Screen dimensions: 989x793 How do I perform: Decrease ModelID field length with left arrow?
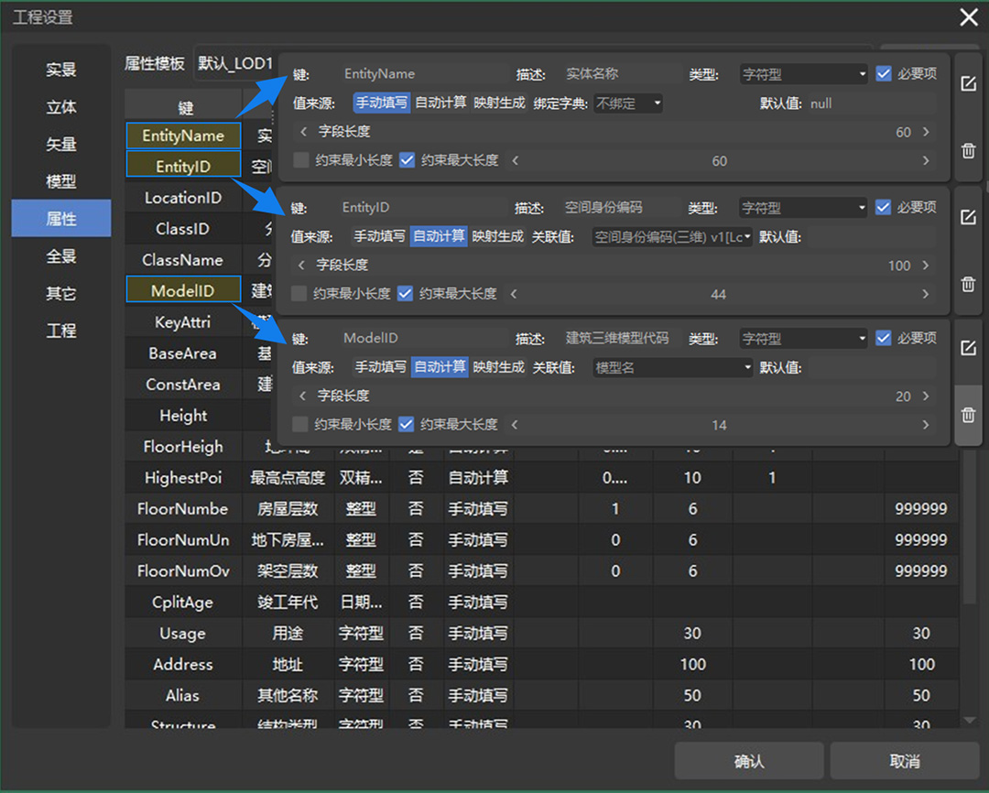pyautogui.click(x=302, y=396)
